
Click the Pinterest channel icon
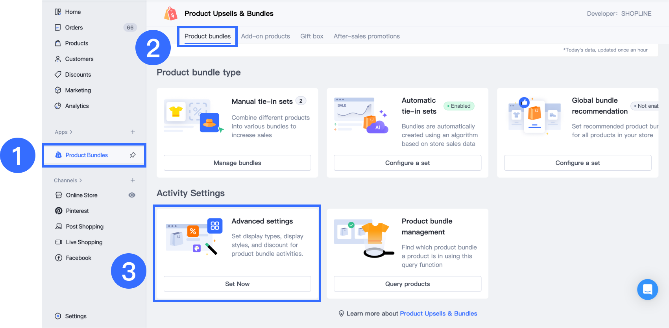pos(59,211)
